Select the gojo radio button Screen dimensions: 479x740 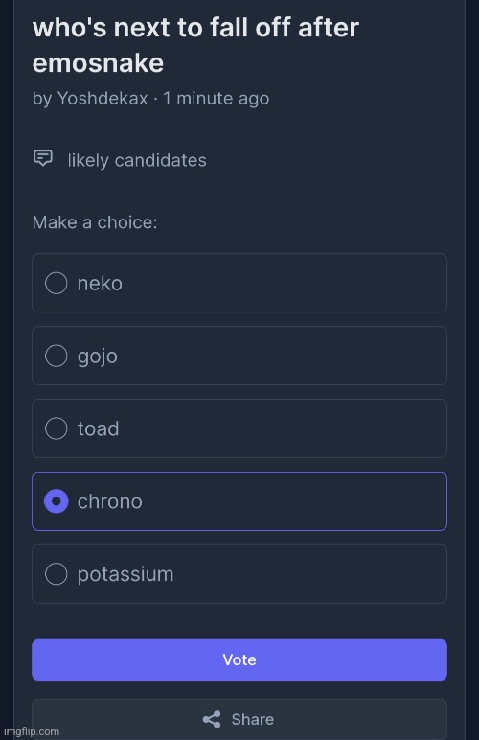point(57,356)
